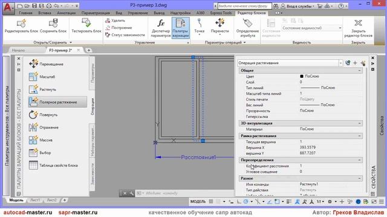Toggle grid display in status bar

[x=211, y=201]
